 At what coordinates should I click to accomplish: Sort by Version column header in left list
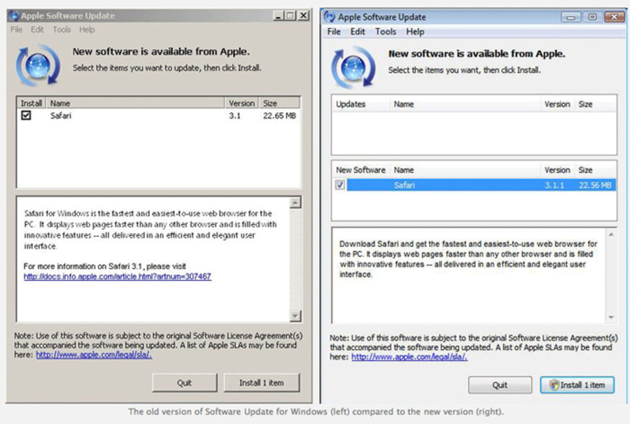pyautogui.click(x=242, y=103)
